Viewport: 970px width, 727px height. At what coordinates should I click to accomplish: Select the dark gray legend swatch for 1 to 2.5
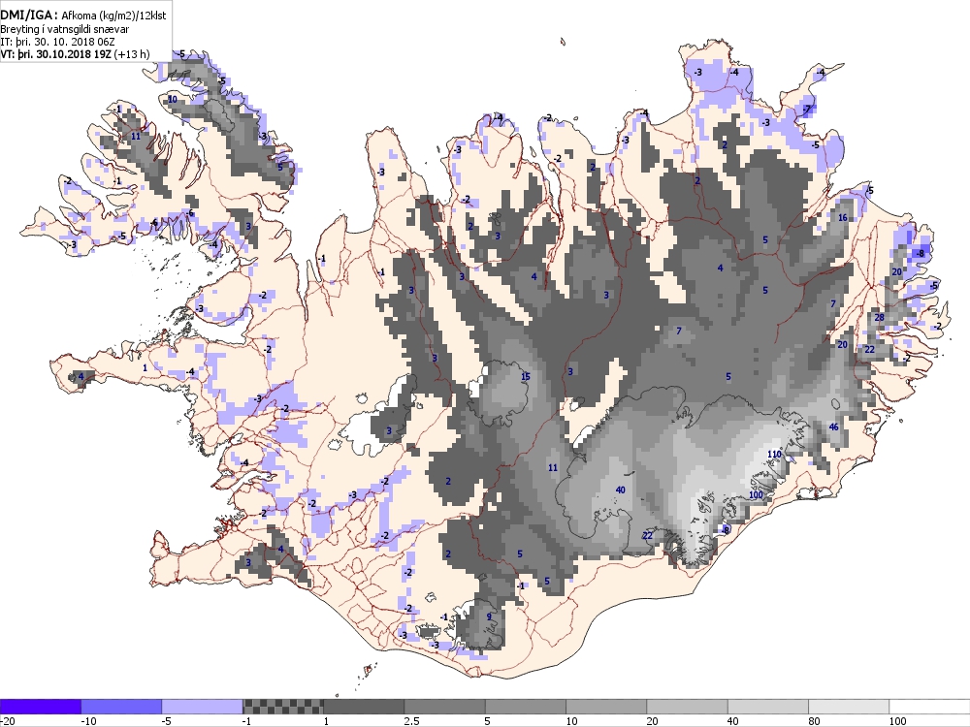(x=364, y=707)
